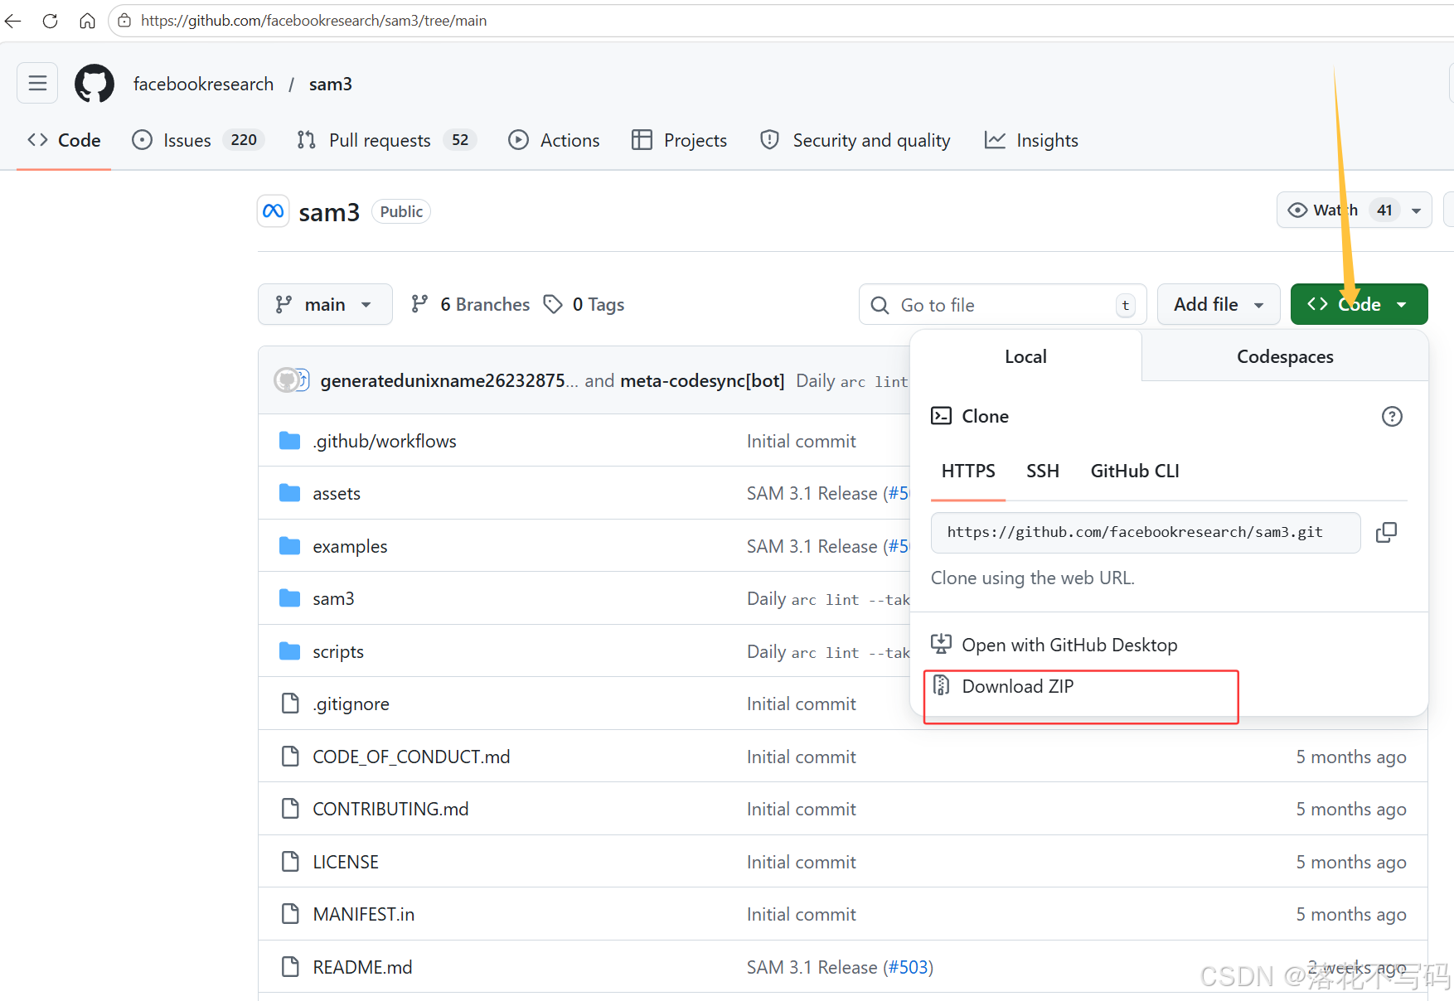Select the Local tab in clone panel
The width and height of the screenshot is (1454, 1001).
pos(1025,356)
